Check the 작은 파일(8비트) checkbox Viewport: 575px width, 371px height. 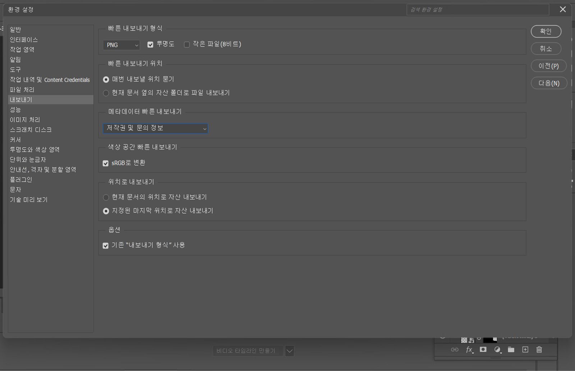click(187, 44)
